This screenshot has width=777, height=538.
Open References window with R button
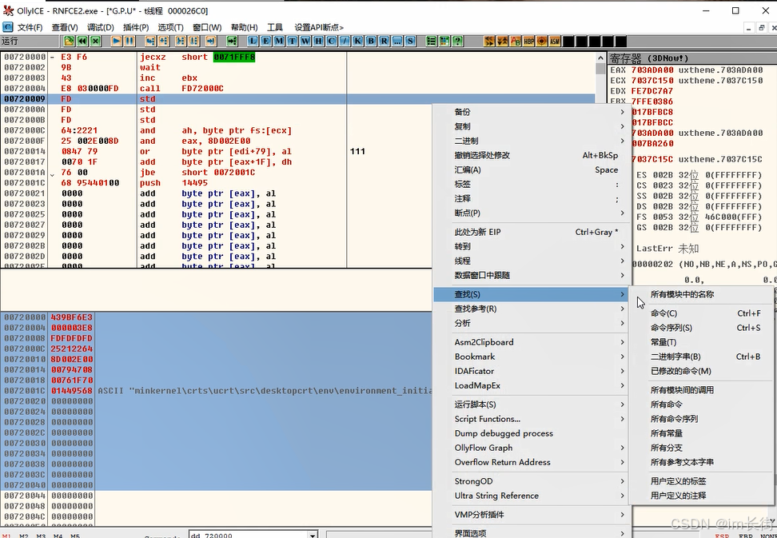tap(384, 41)
